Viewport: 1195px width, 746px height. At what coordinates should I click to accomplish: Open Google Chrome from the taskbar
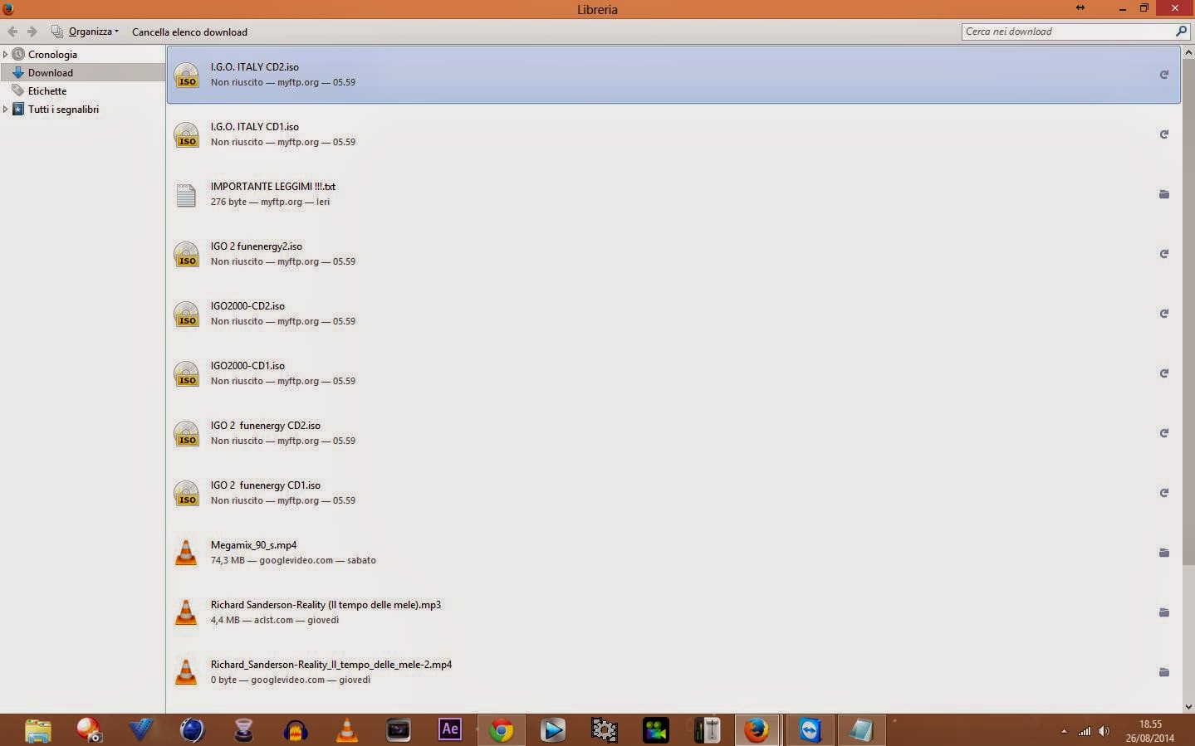coord(502,730)
